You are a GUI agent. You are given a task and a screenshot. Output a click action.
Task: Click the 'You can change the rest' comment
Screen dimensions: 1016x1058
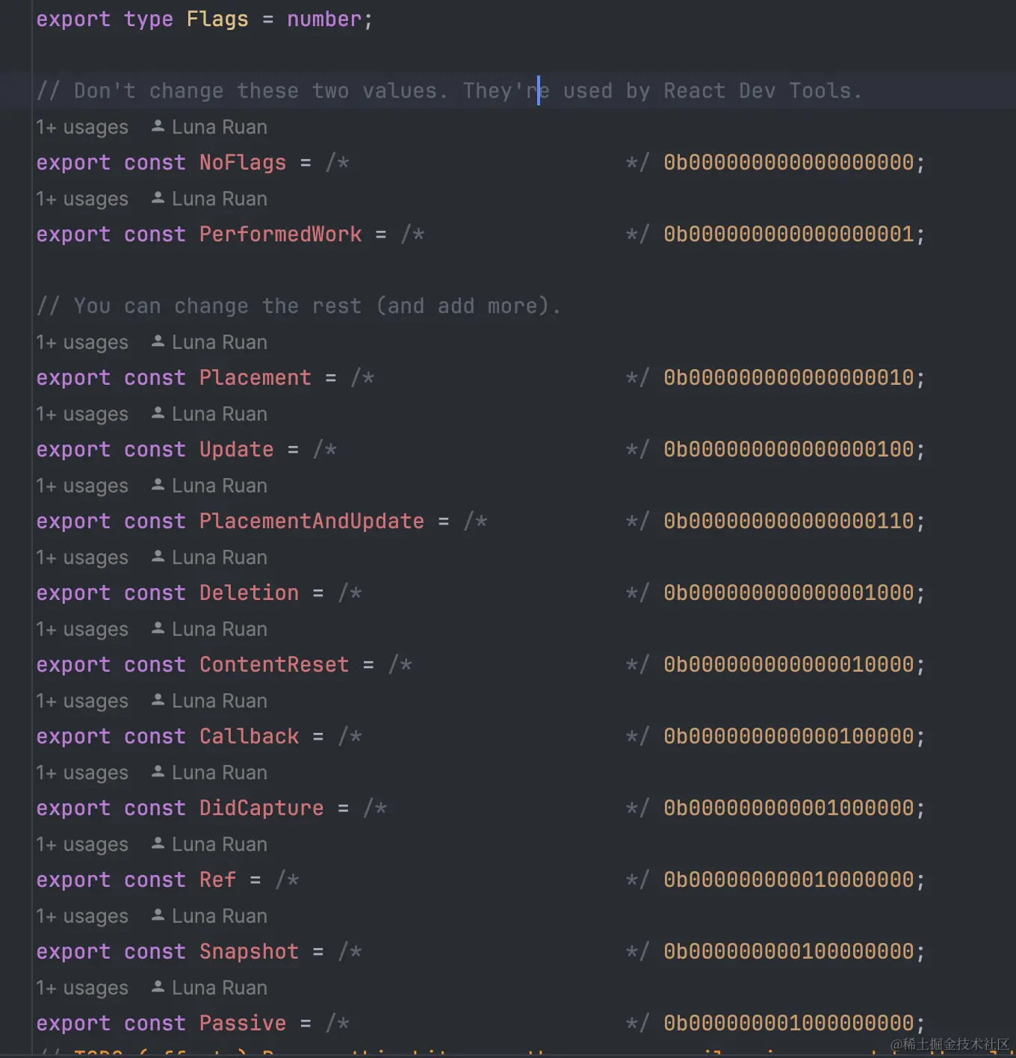coord(299,306)
